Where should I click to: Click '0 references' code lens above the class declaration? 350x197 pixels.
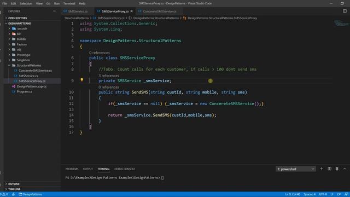[100, 53]
